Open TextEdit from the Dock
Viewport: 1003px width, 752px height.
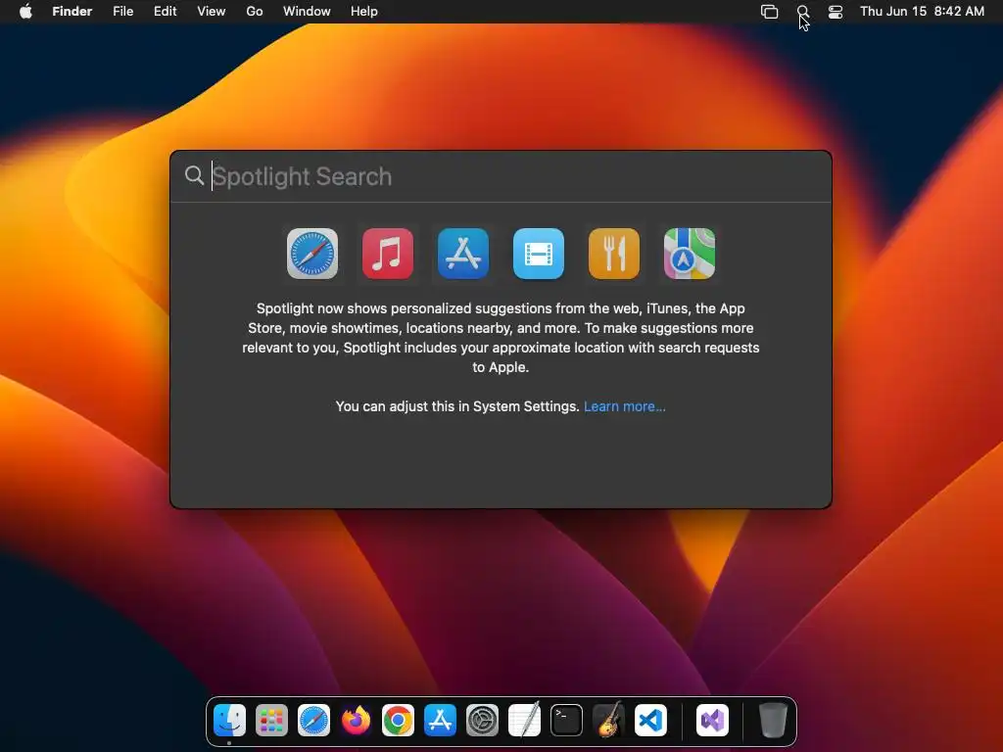pos(525,720)
